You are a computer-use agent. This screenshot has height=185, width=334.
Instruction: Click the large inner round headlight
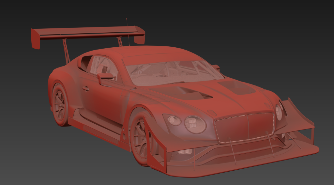[195, 124]
